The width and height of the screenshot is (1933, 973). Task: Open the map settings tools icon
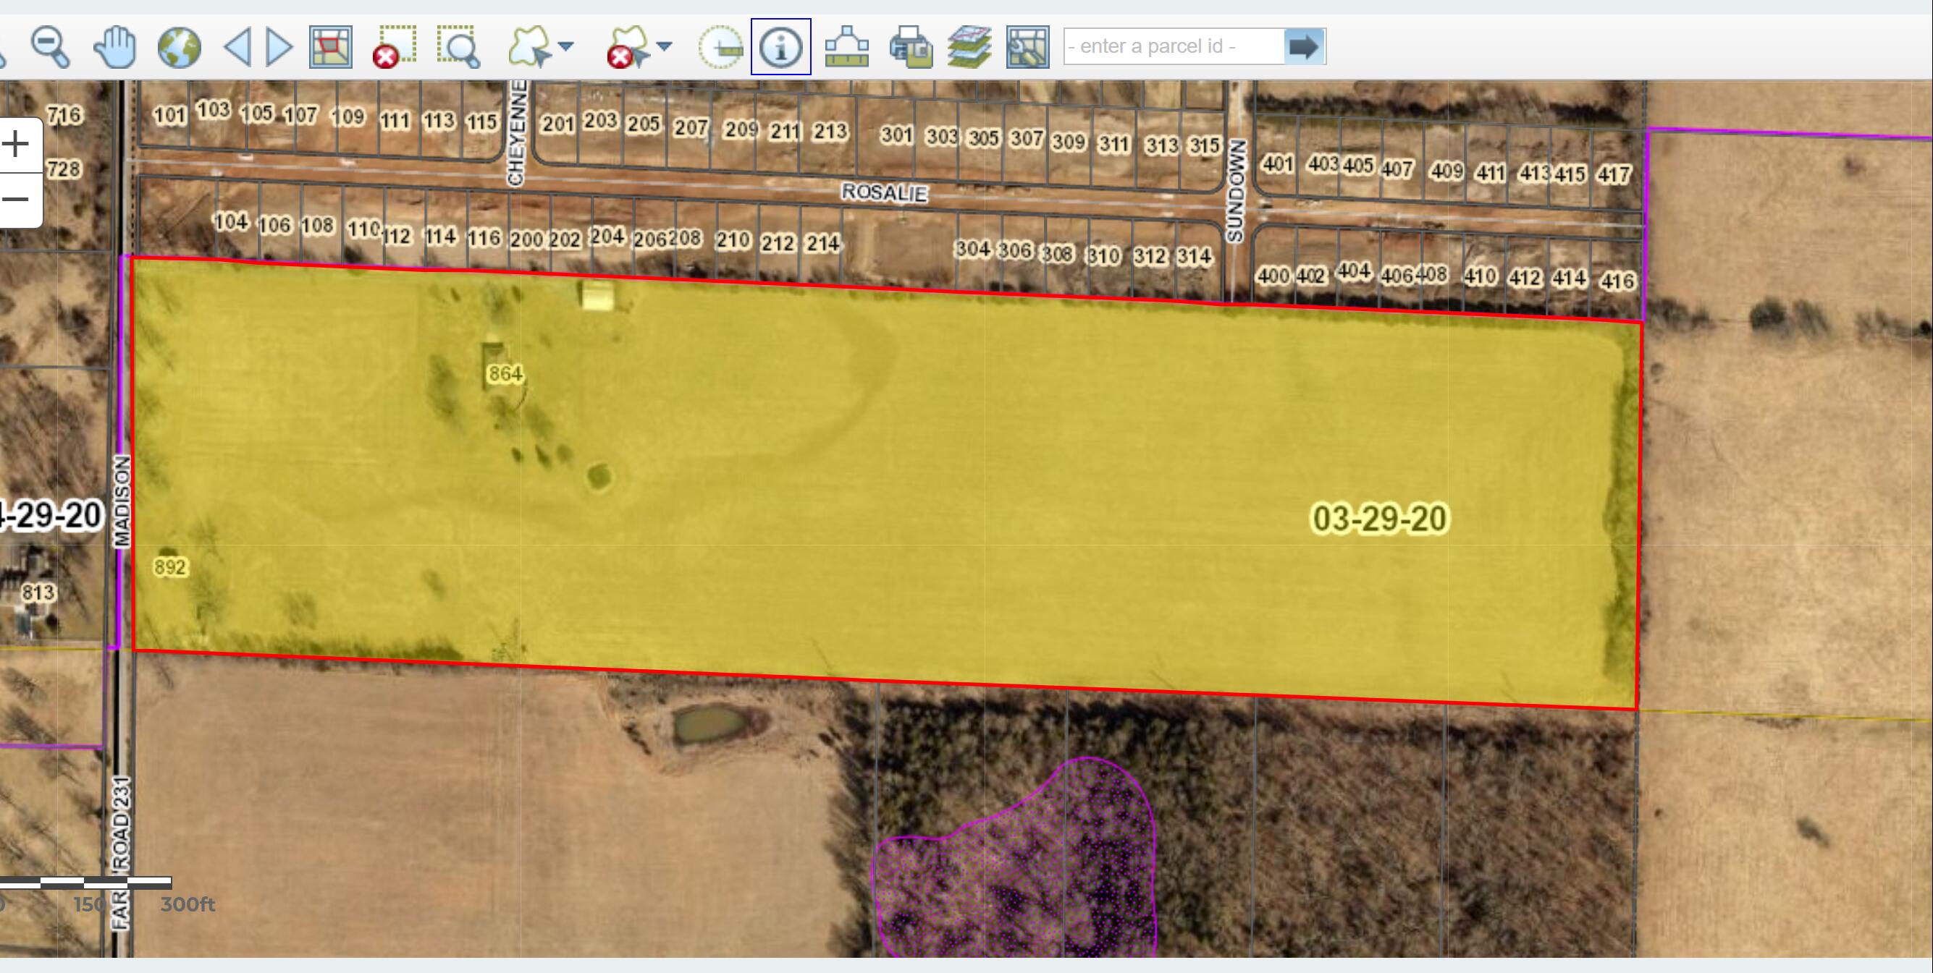pyautogui.click(x=1028, y=47)
